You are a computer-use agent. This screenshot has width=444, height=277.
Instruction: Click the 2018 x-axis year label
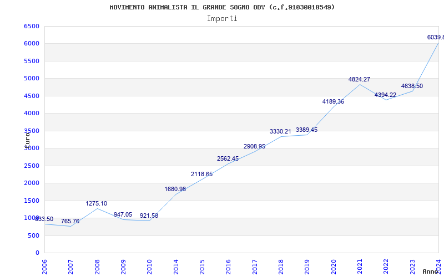point(281,268)
